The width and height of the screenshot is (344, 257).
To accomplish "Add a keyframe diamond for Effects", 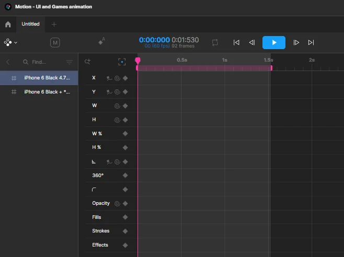I will 125,245.
